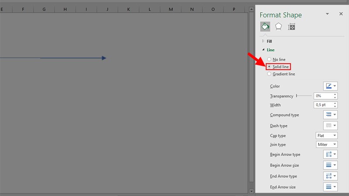Screen dimensions: 349x196
Task: Select column K header
Action: [x=129, y=9]
